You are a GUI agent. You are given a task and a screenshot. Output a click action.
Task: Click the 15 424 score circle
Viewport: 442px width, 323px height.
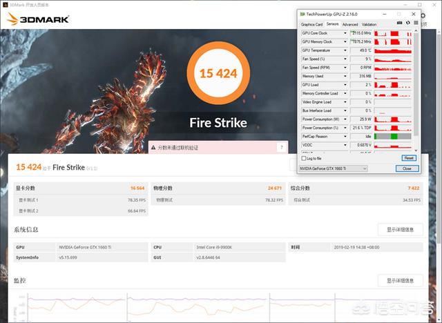point(218,73)
